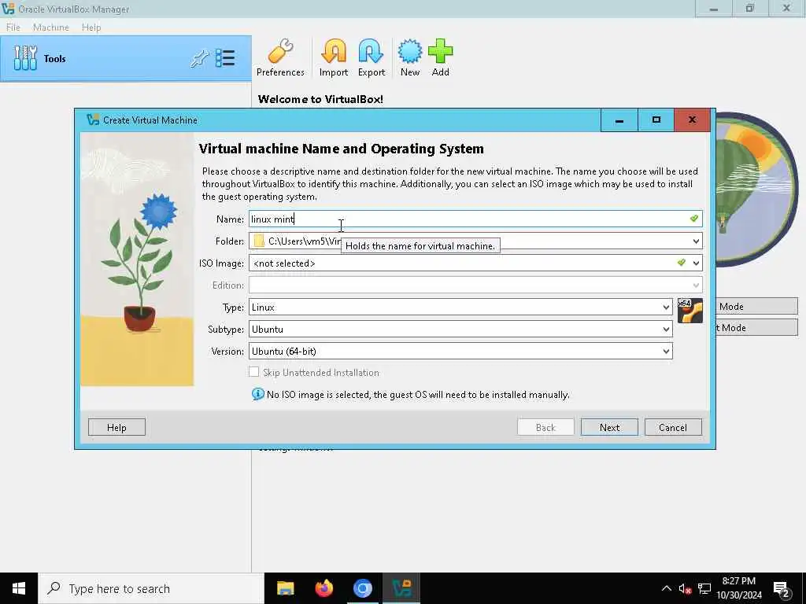806x604 pixels.
Task: Maximize the Create Virtual Machine dialog
Action: pyautogui.click(x=656, y=120)
